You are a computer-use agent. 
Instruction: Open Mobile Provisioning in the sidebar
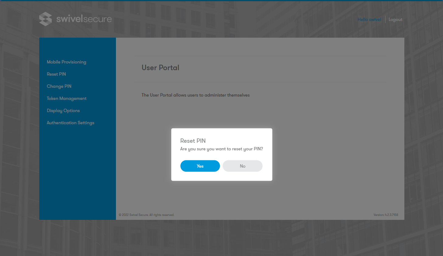tap(66, 62)
